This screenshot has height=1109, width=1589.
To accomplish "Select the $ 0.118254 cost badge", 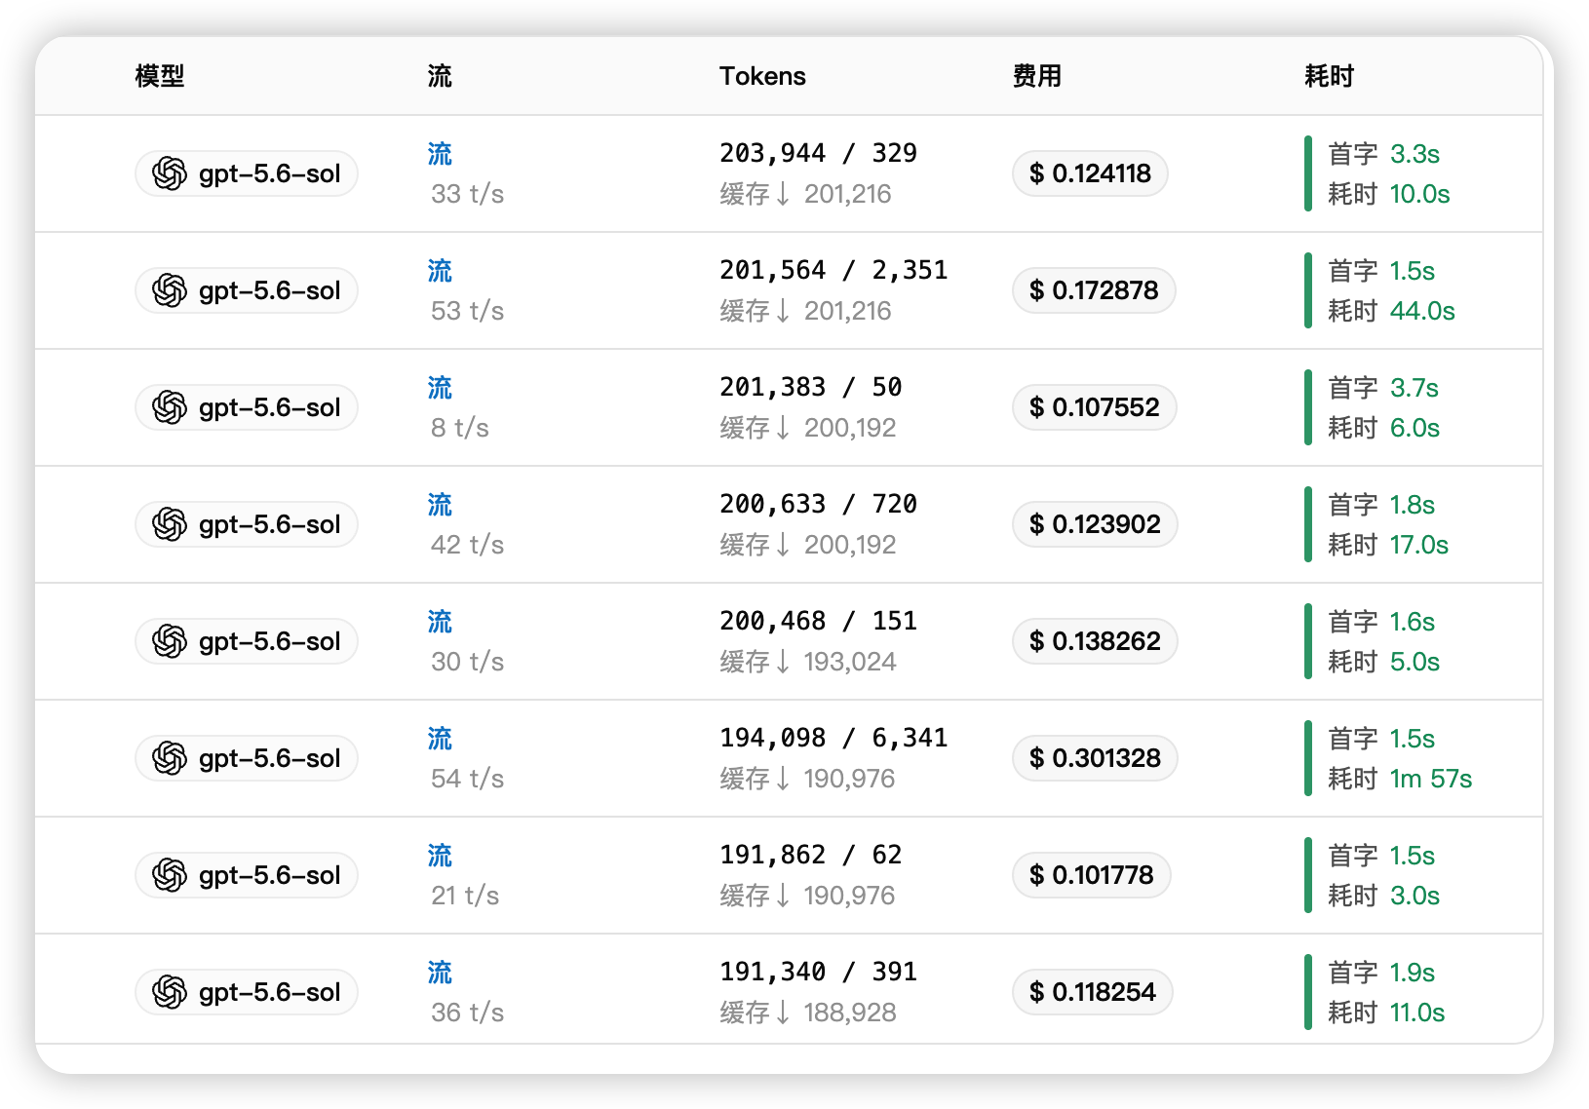I will [1092, 992].
